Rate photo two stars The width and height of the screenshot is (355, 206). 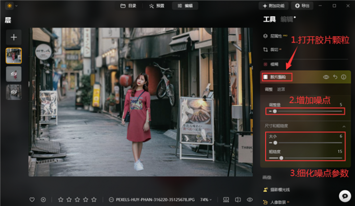(x=69, y=200)
